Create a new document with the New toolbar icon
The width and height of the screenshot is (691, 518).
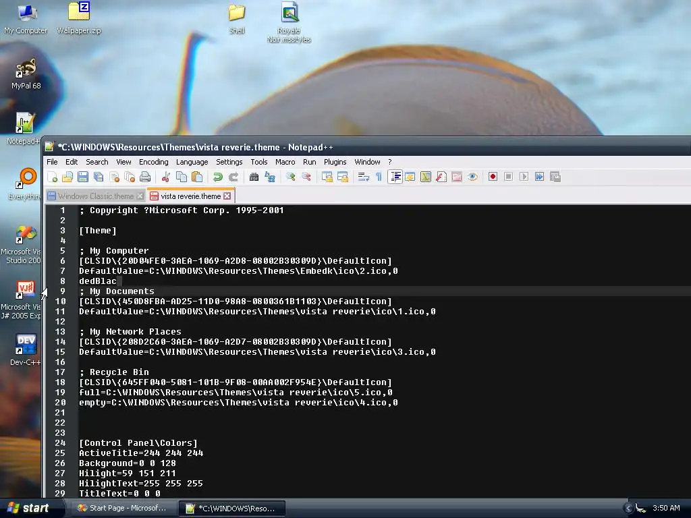click(52, 177)
